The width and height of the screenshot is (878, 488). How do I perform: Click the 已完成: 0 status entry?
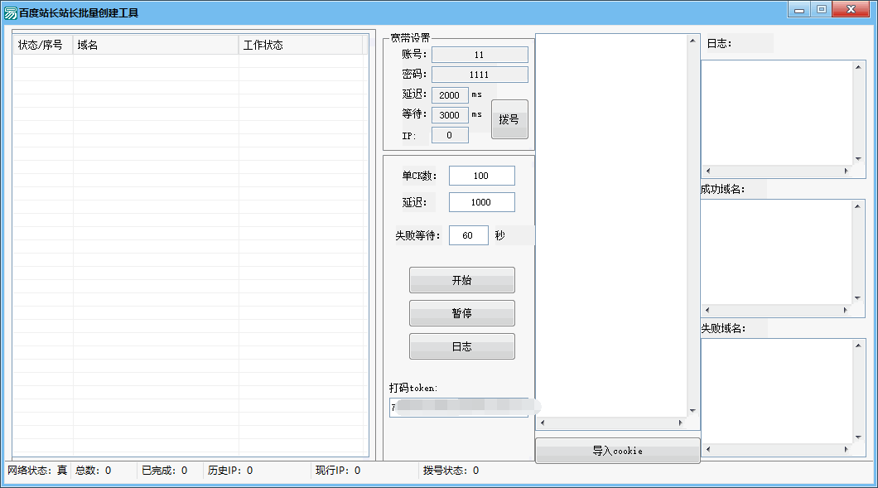[165, 471]
